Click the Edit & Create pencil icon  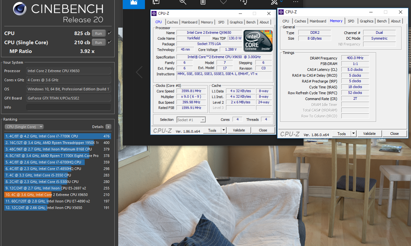point(274,2)
